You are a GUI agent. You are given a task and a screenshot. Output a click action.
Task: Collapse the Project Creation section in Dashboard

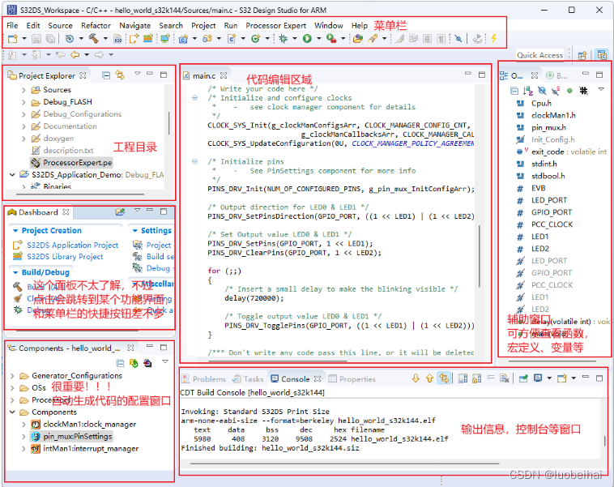15,230
